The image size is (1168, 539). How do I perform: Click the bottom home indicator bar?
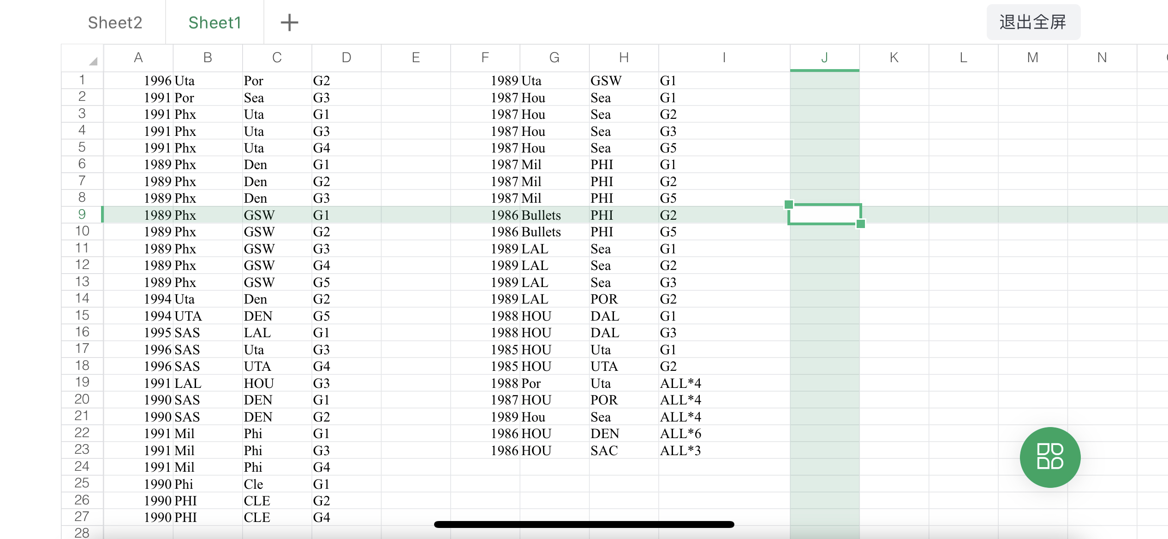click(584, 524)
